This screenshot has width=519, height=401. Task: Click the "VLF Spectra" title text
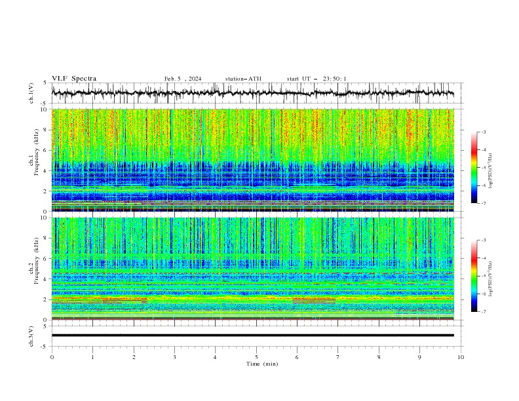[74, 79]
